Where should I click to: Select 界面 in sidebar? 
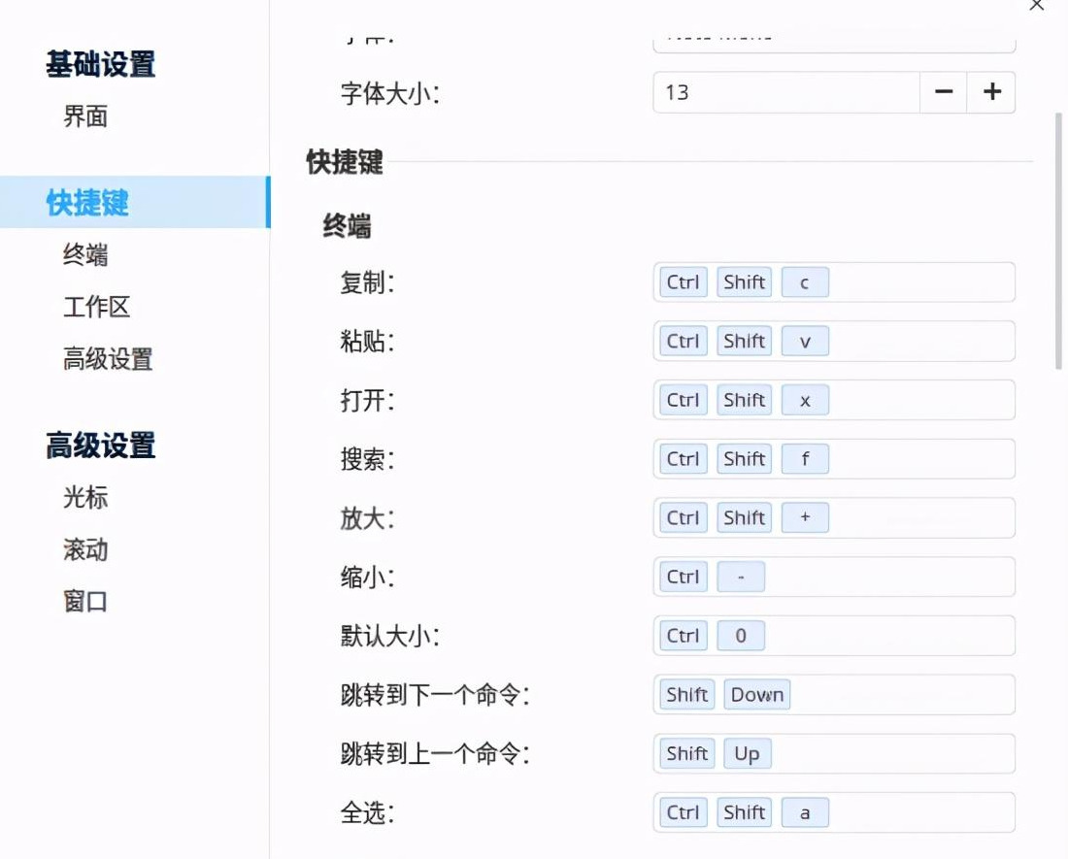click(85, 116)
